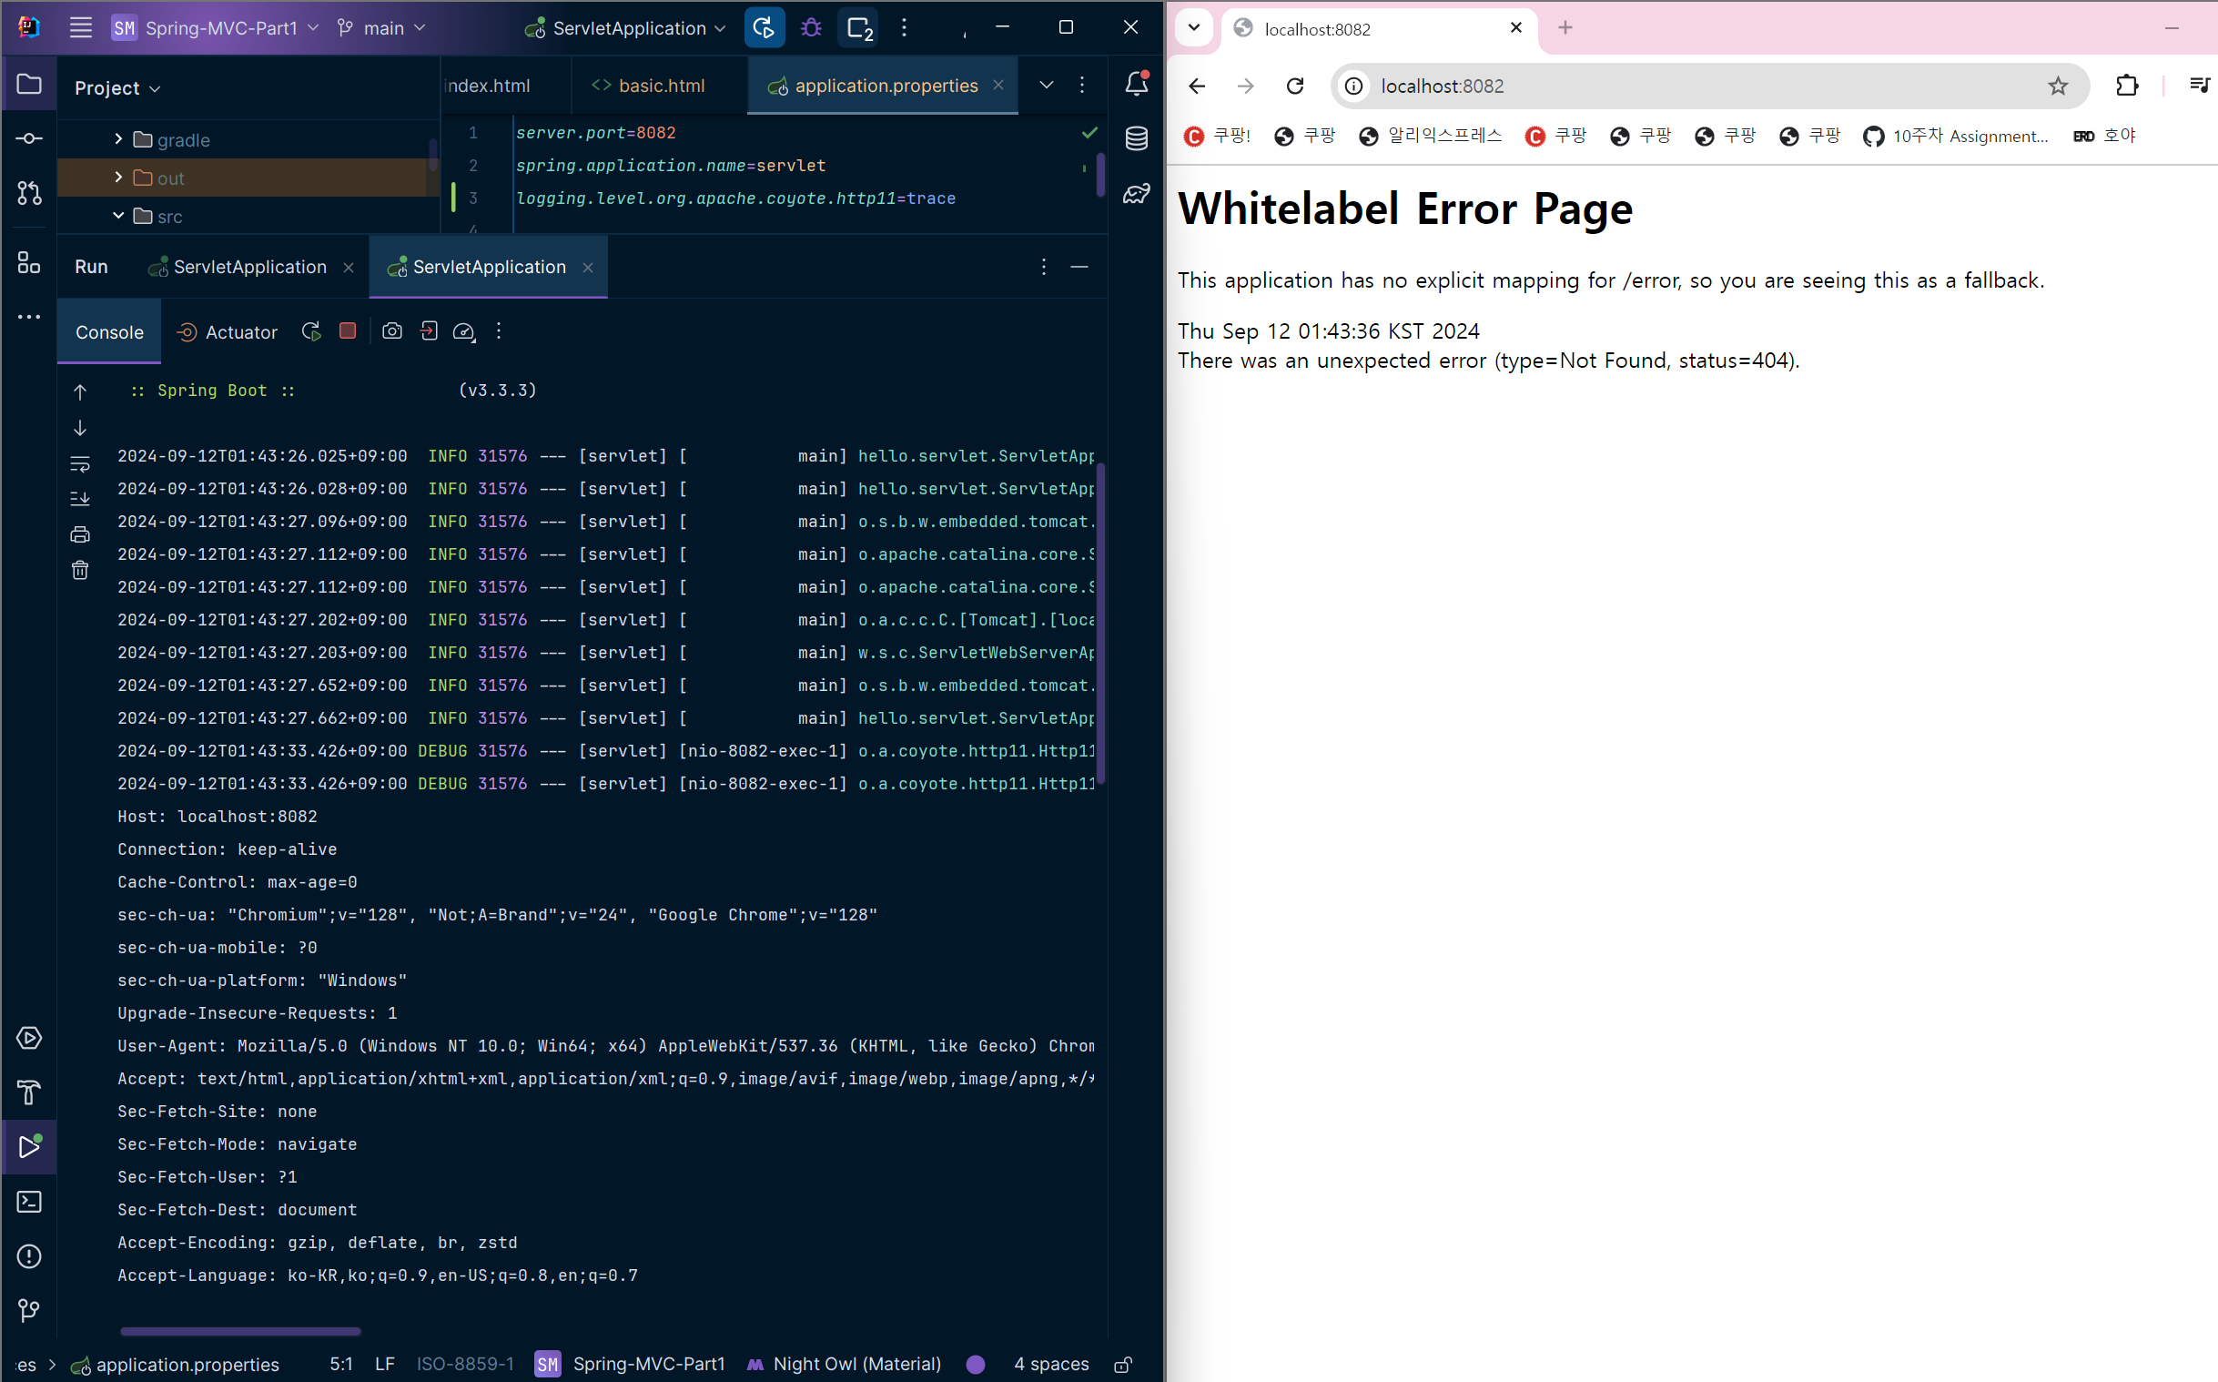Open the Pull Requests tool window icon
Image resolution: width=2218 pixels, height=1382 pixels.
pos(29,193)
